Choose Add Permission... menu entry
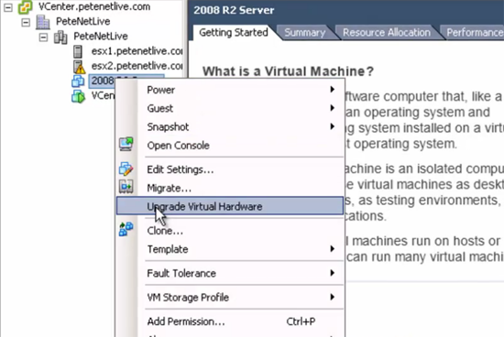Image resolution: width=504 pixels, height=337 pixels. [x=230, y=321]
